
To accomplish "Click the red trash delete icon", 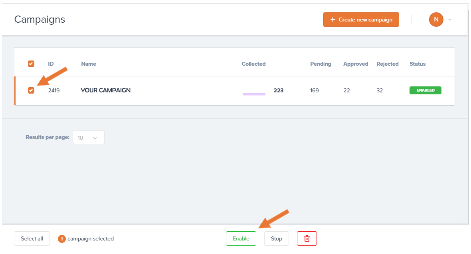I will pyautogui.click(x=307, y=238).
